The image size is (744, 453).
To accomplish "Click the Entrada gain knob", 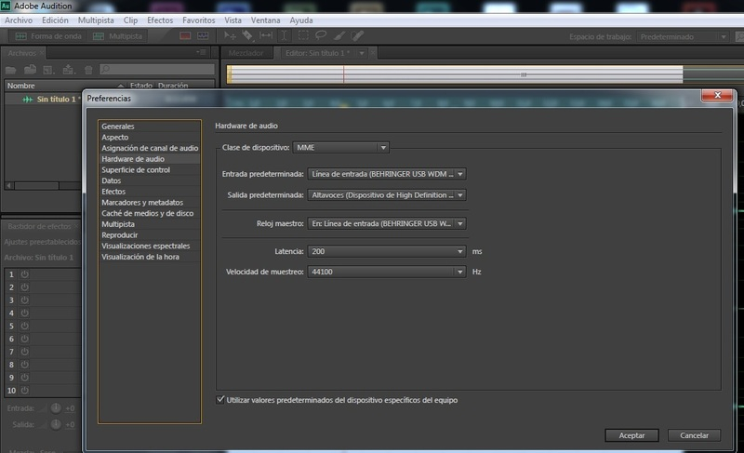I will click(x=55, y=408).
